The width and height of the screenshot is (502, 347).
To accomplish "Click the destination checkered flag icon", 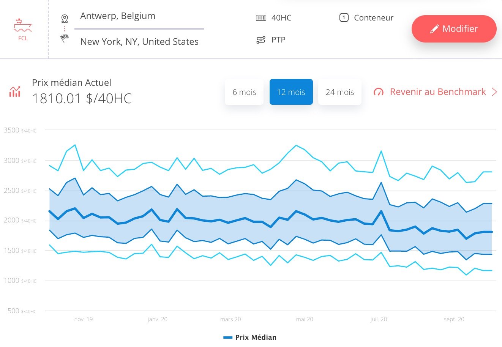I will [65, 38].
